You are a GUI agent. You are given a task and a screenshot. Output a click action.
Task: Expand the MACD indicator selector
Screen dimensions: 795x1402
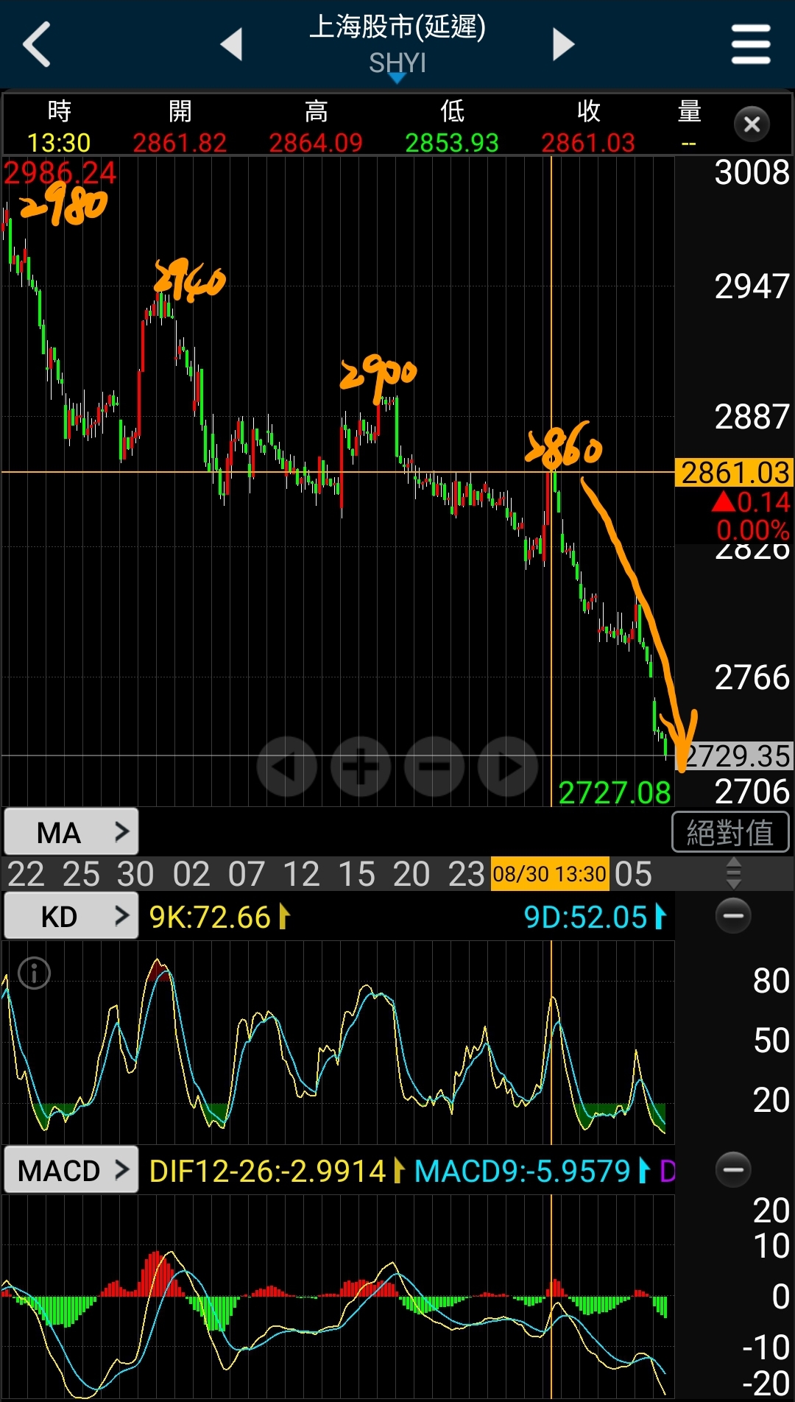[71, 1170]
